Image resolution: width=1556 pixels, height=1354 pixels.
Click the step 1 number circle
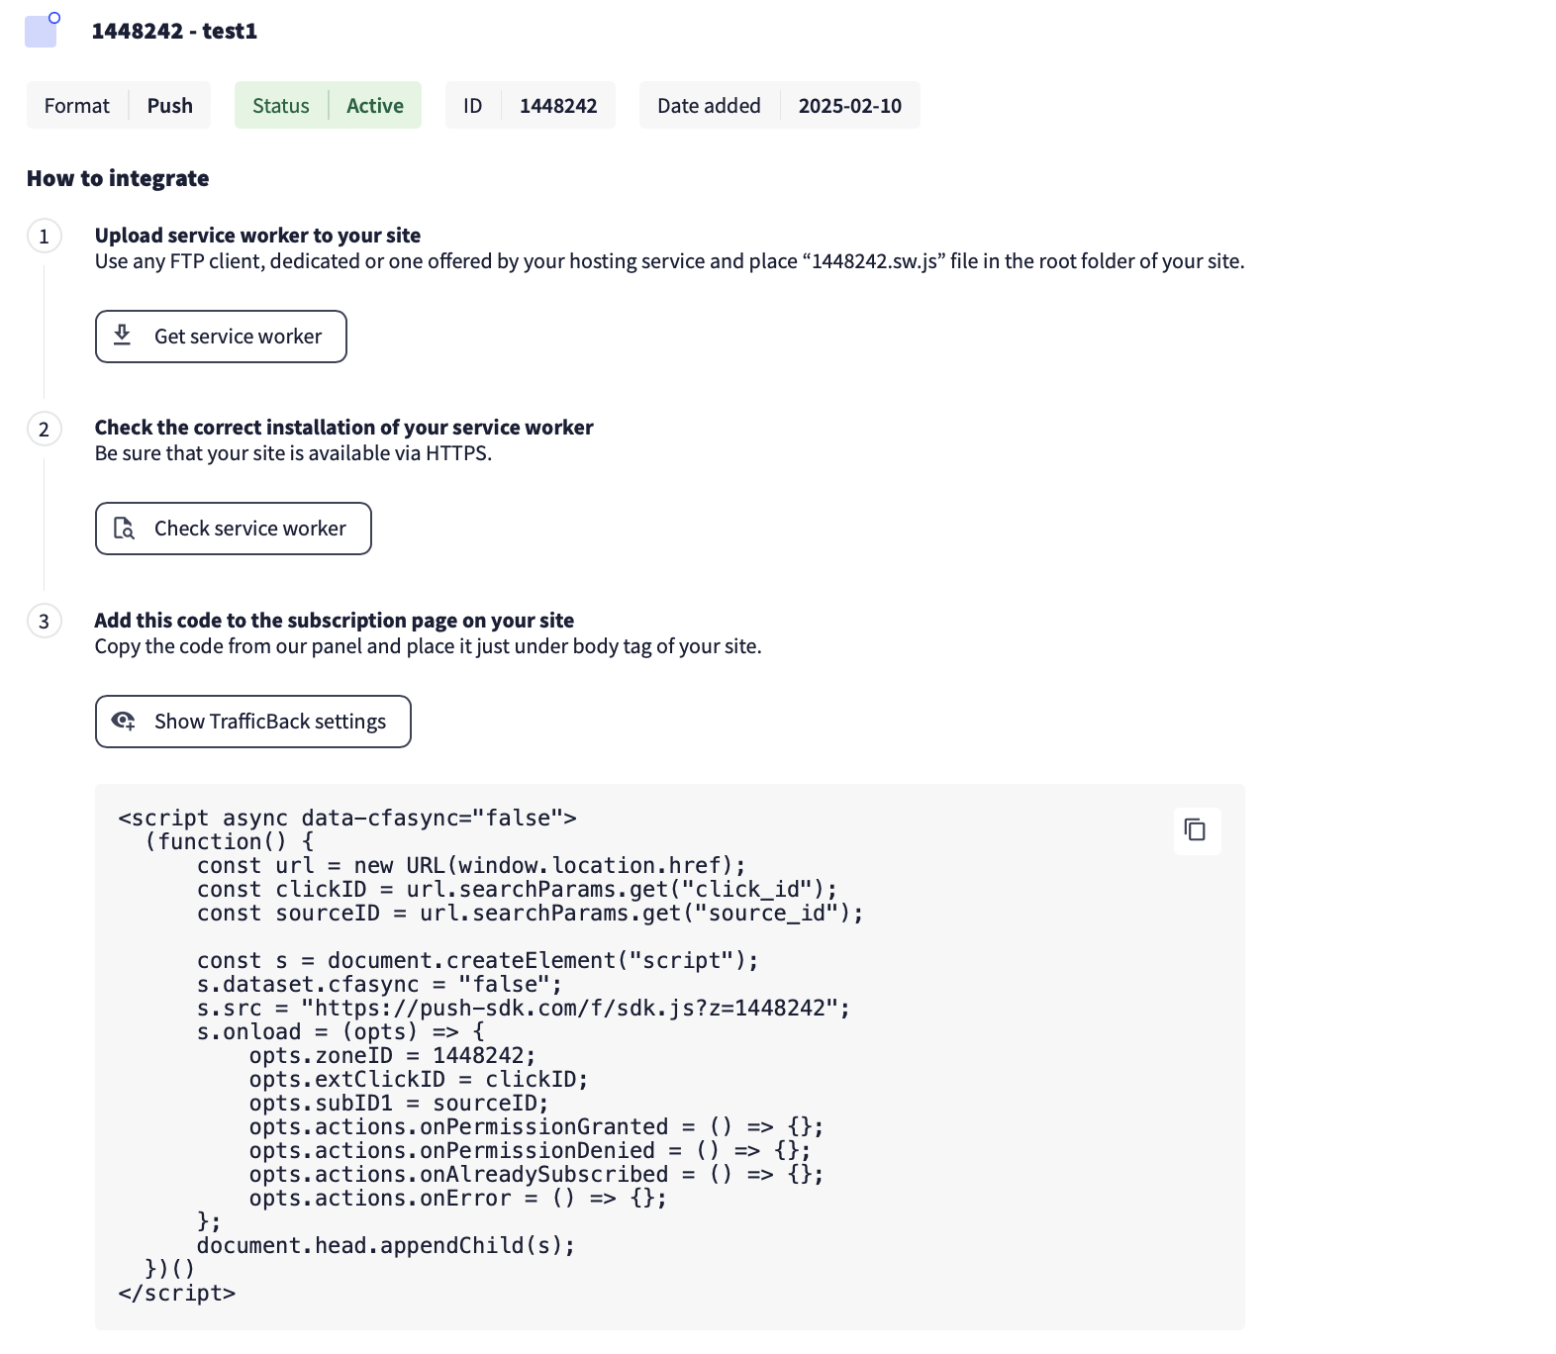(44, 237)
